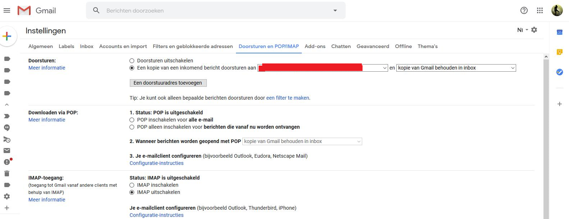Click the settings page vertical scrollbar
This screenshot has height=219, width=569.
point(546,140)
